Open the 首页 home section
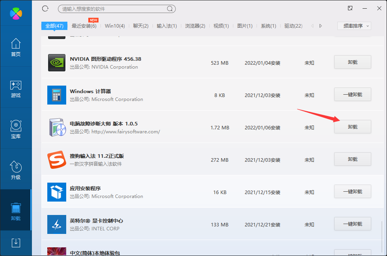 click(x=16, y=47)
